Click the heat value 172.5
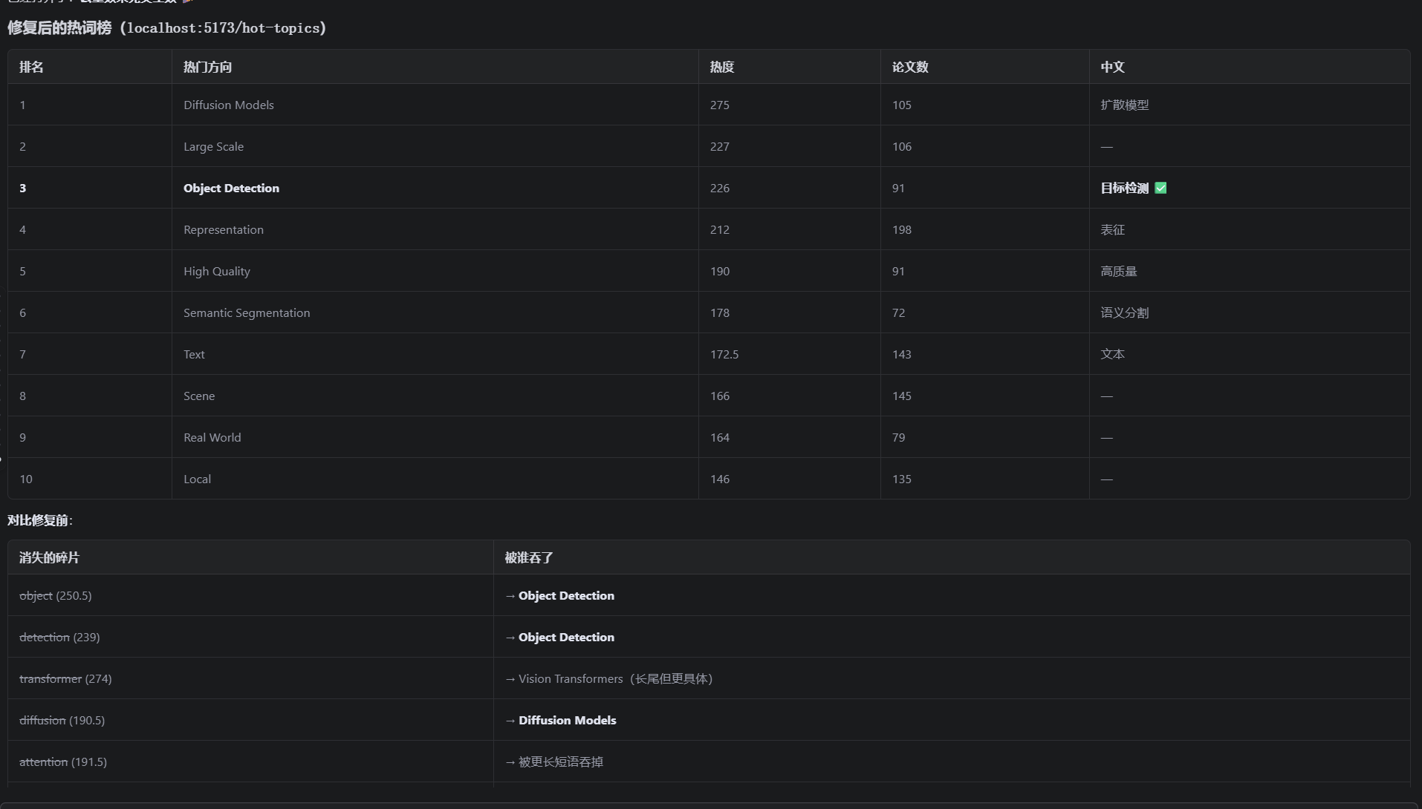Viewport: 1422px width, 809px height. click(724, 355)
